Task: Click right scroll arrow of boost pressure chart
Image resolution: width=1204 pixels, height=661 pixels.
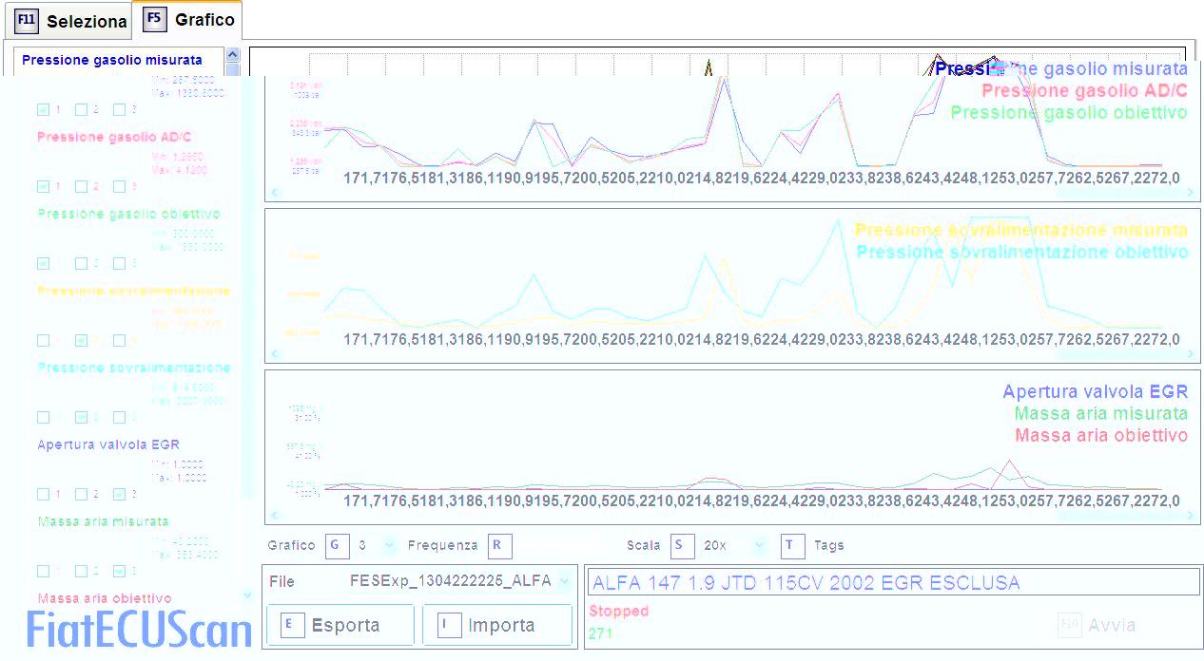Action: tap(1191, 354)
